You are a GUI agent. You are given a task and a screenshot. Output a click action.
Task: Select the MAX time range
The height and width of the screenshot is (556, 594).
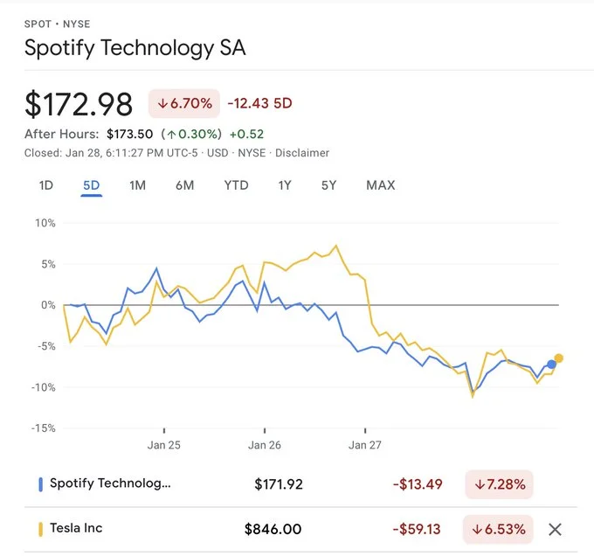pos(381,185)
